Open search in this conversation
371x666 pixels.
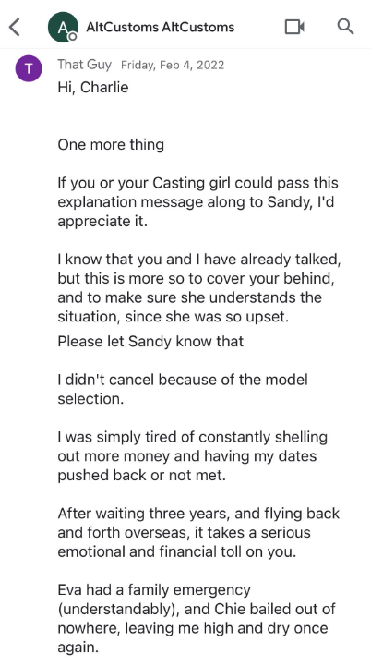click(x=345, y=27)
